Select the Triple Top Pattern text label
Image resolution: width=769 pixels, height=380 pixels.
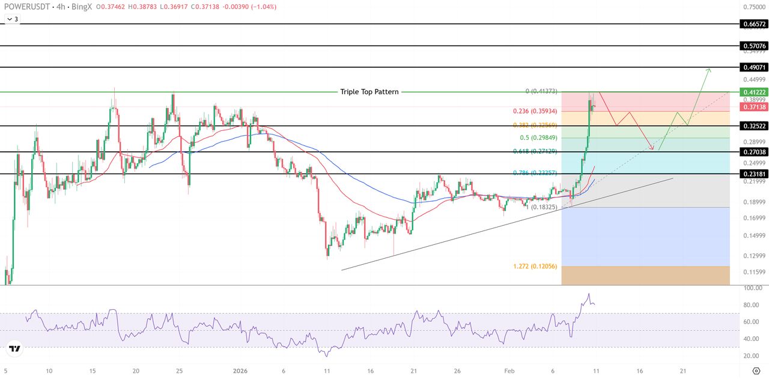click(x=369, y=92)
